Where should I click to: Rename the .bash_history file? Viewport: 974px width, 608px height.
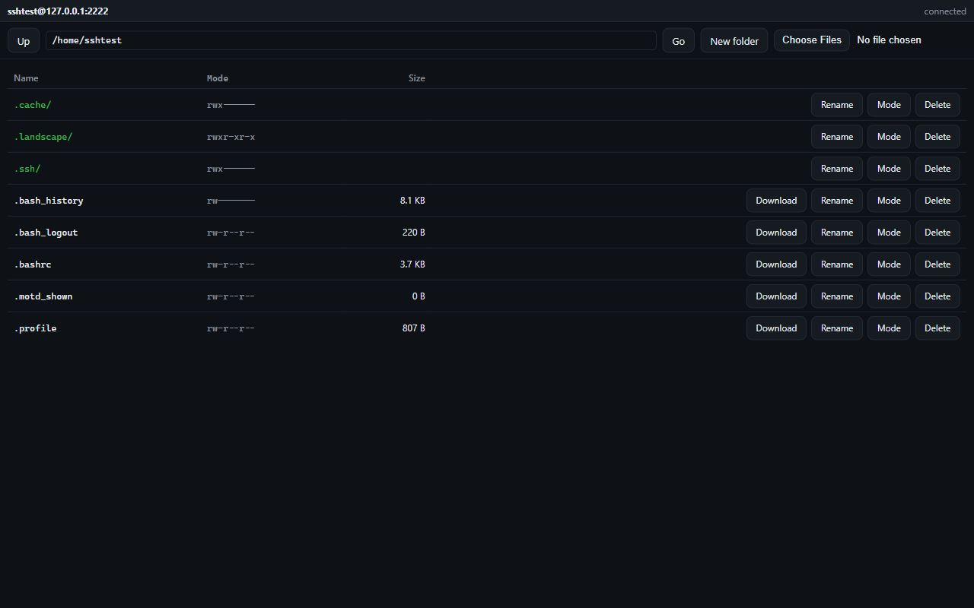click(x=837, y=201)
